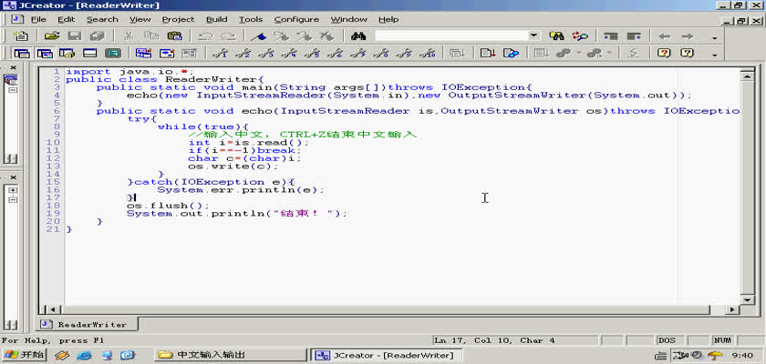Click the Internet Explorer quick launch icon

84,355
